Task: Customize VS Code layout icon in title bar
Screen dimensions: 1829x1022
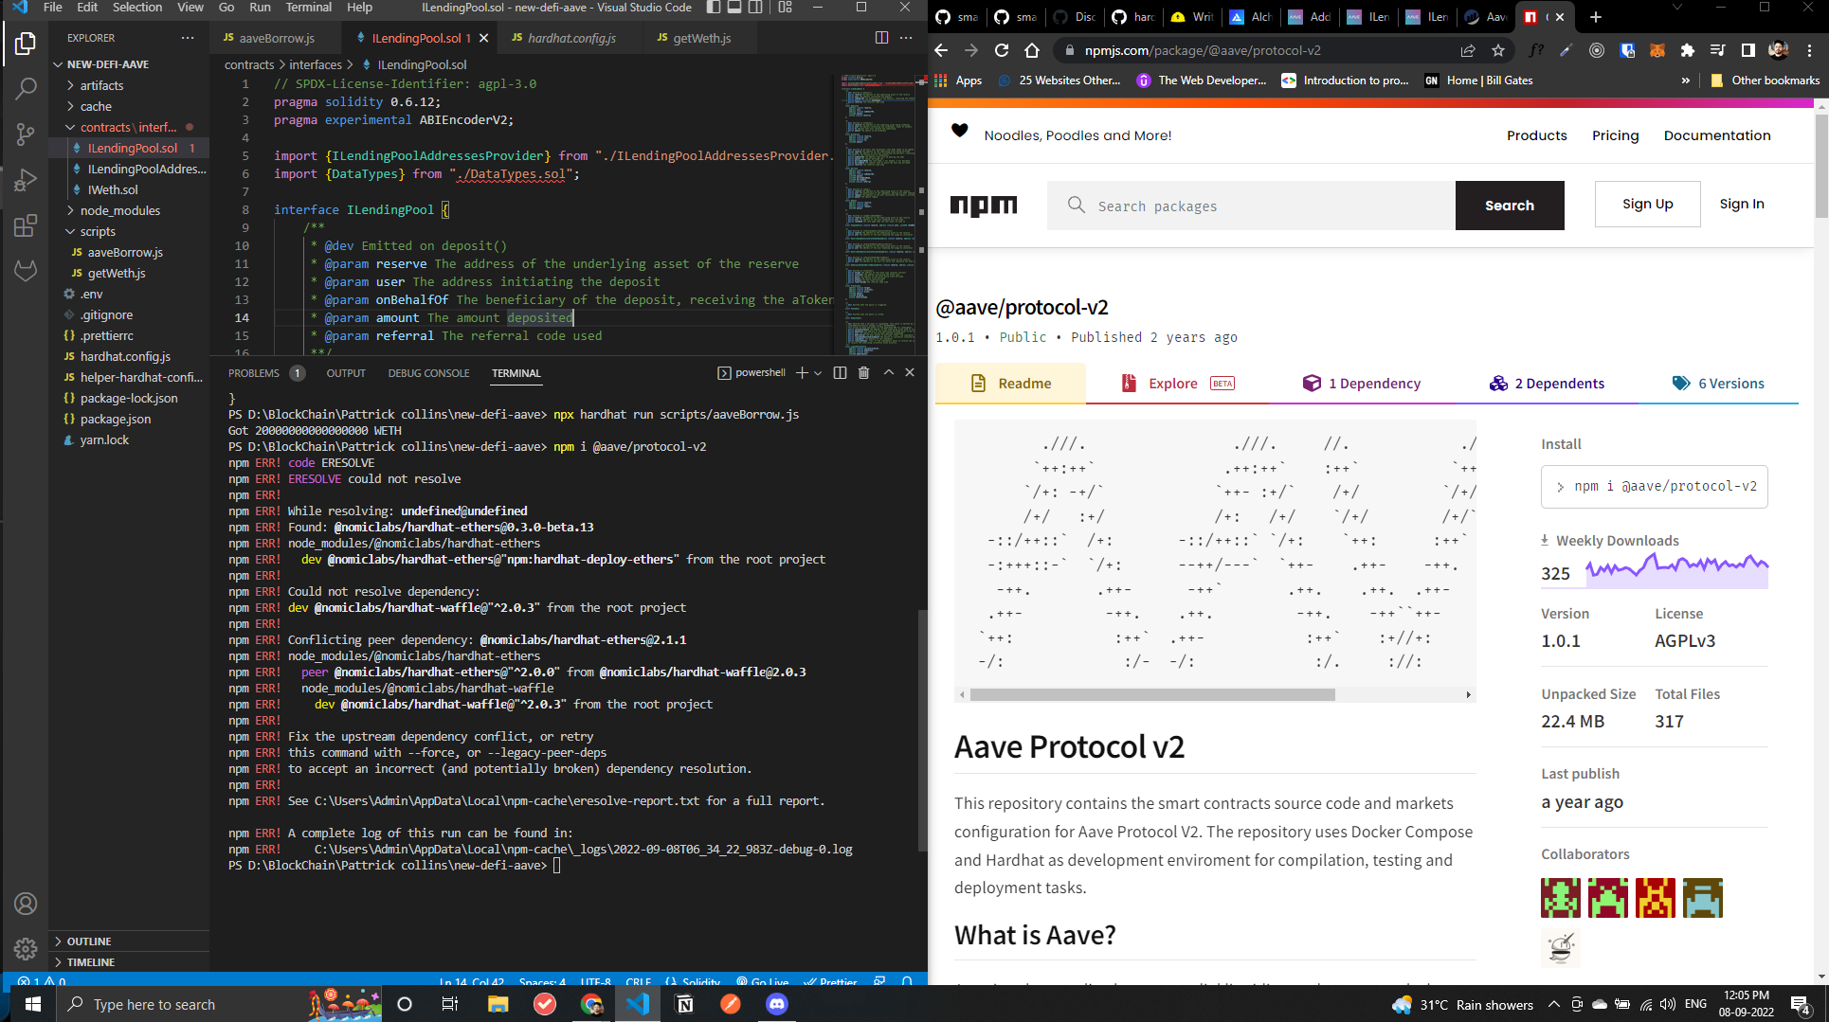Action: pos(785,8)
